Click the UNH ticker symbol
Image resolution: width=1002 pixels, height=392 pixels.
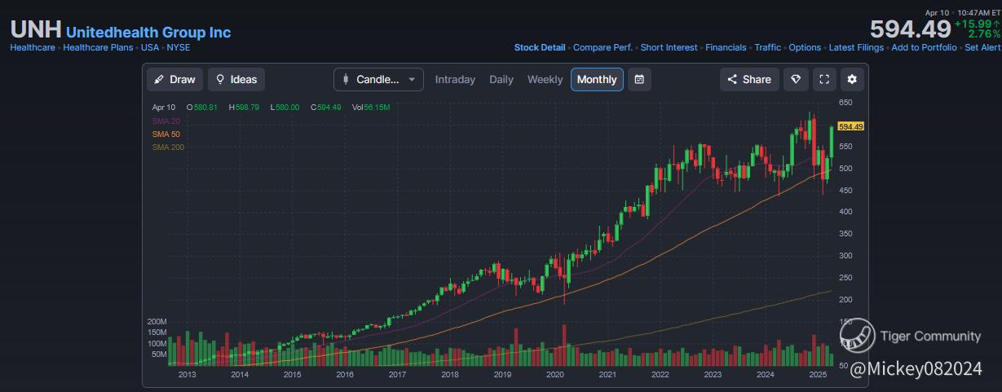(35, 30)
